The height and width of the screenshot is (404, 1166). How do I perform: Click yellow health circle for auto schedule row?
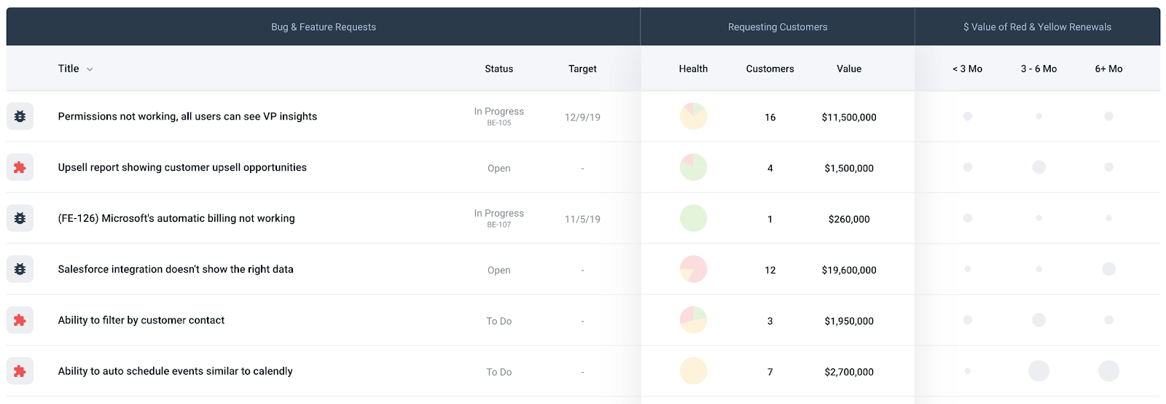pyautogui.click(x=693, y=371)
